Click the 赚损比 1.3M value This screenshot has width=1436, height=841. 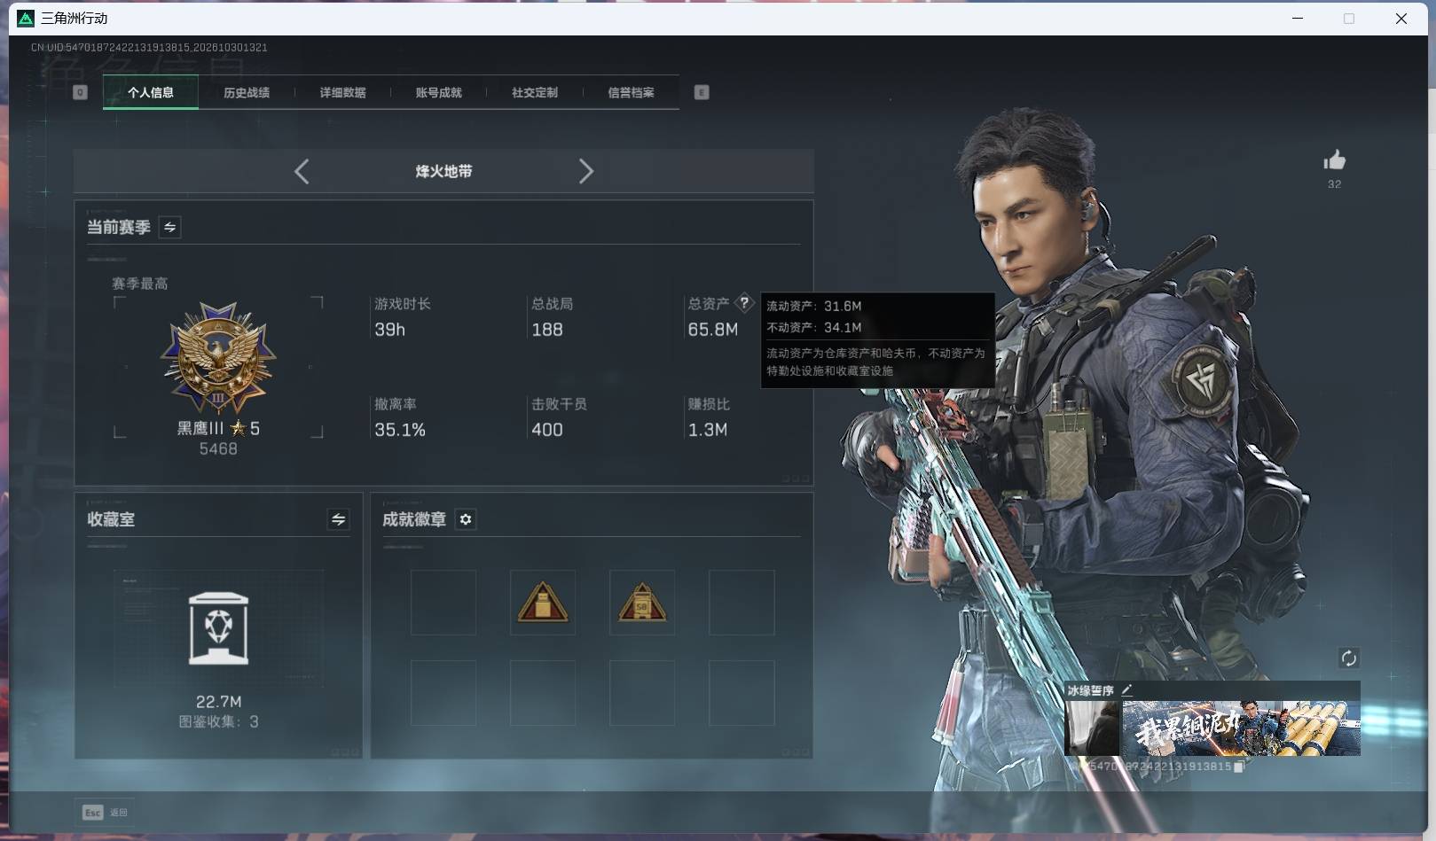click(708, 430)
